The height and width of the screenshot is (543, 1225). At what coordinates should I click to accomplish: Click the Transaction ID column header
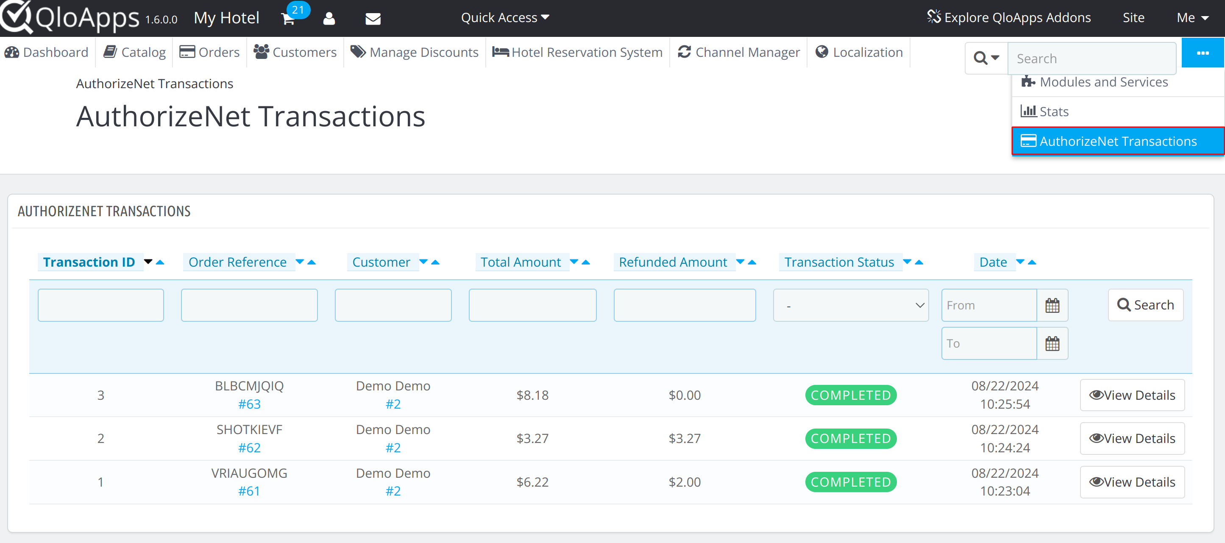89,262
